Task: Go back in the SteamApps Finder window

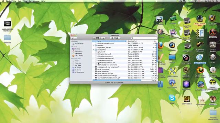Action: click(73, 38)
